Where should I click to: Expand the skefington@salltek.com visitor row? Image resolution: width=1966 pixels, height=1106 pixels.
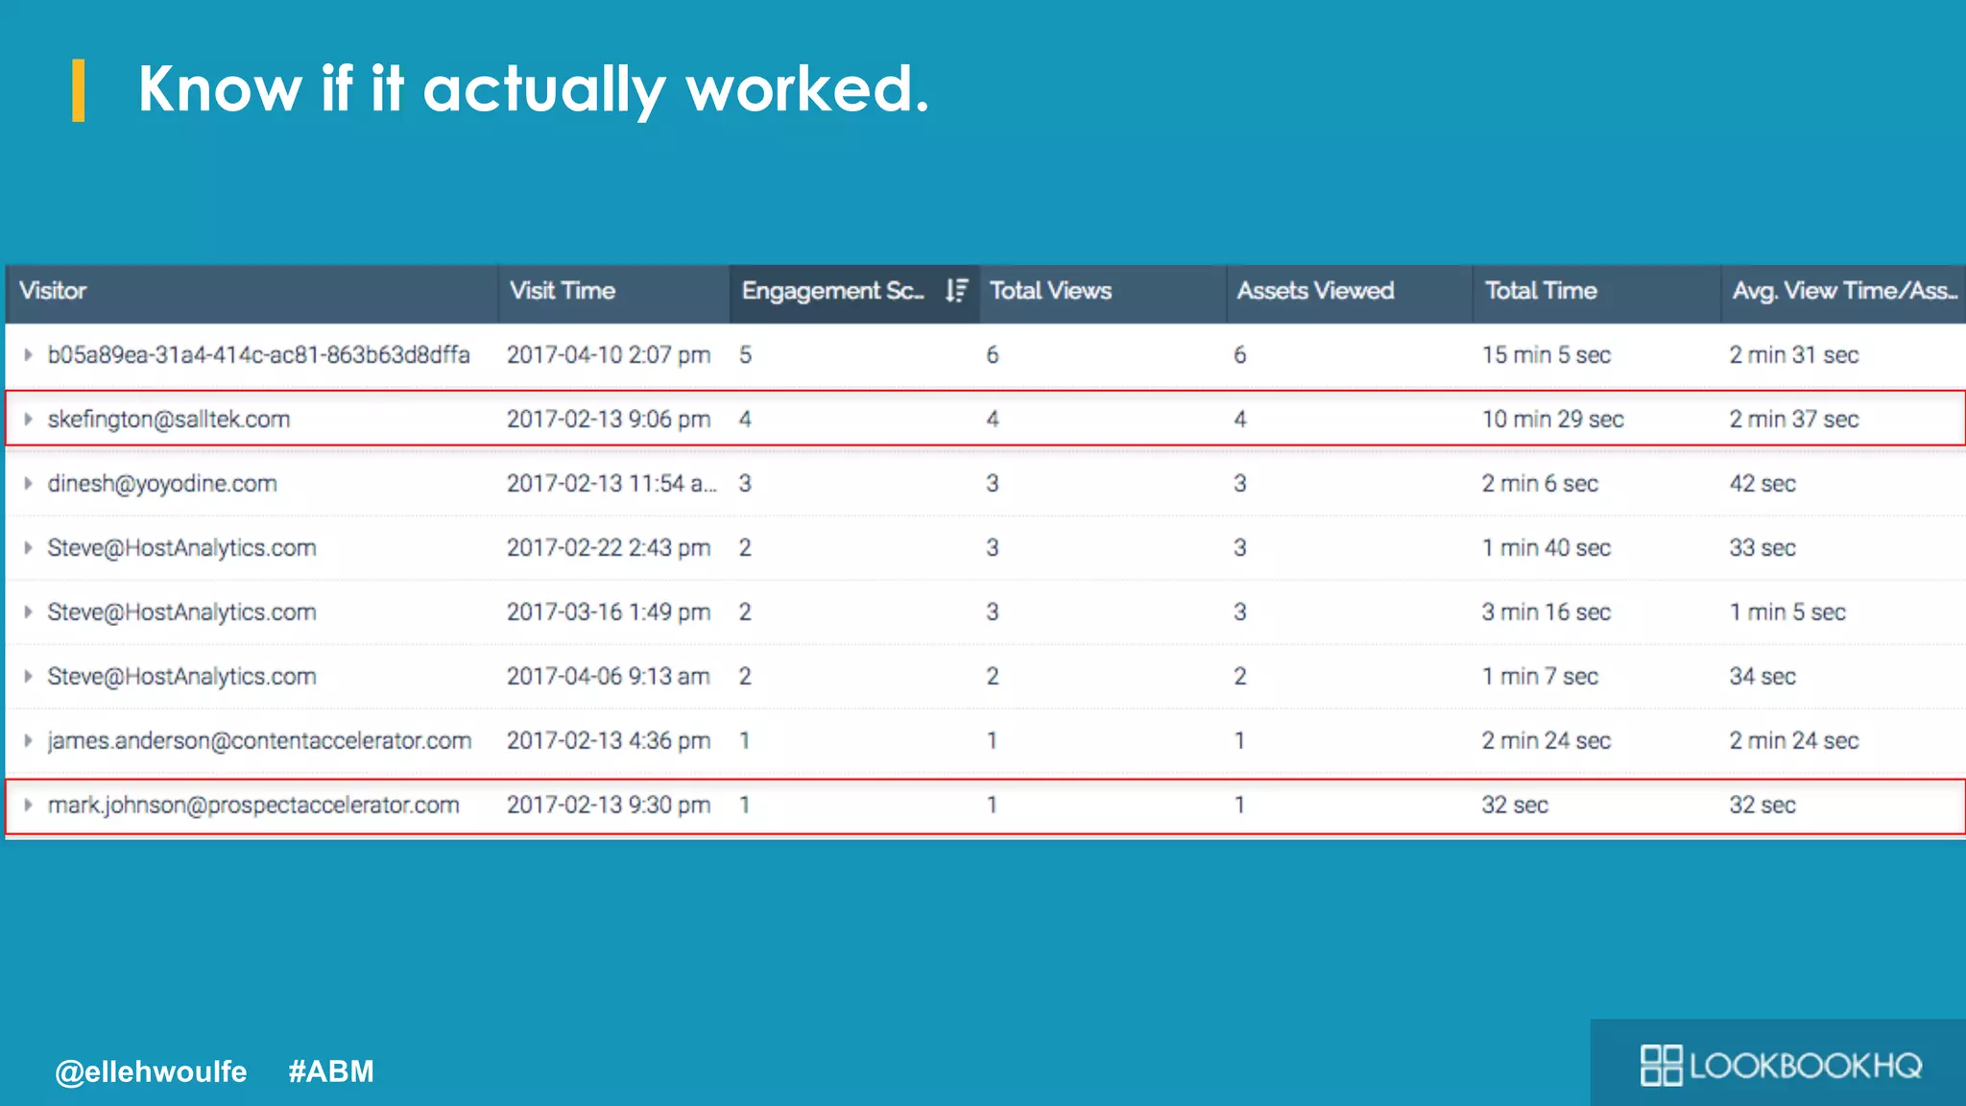coord(28,420)
